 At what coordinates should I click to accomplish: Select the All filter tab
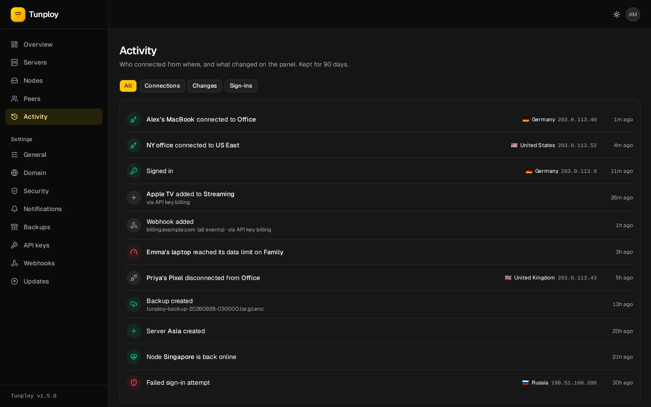point(128,86)
